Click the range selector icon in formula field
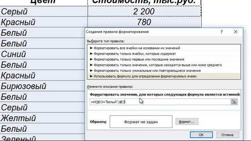 click(234, 102)
